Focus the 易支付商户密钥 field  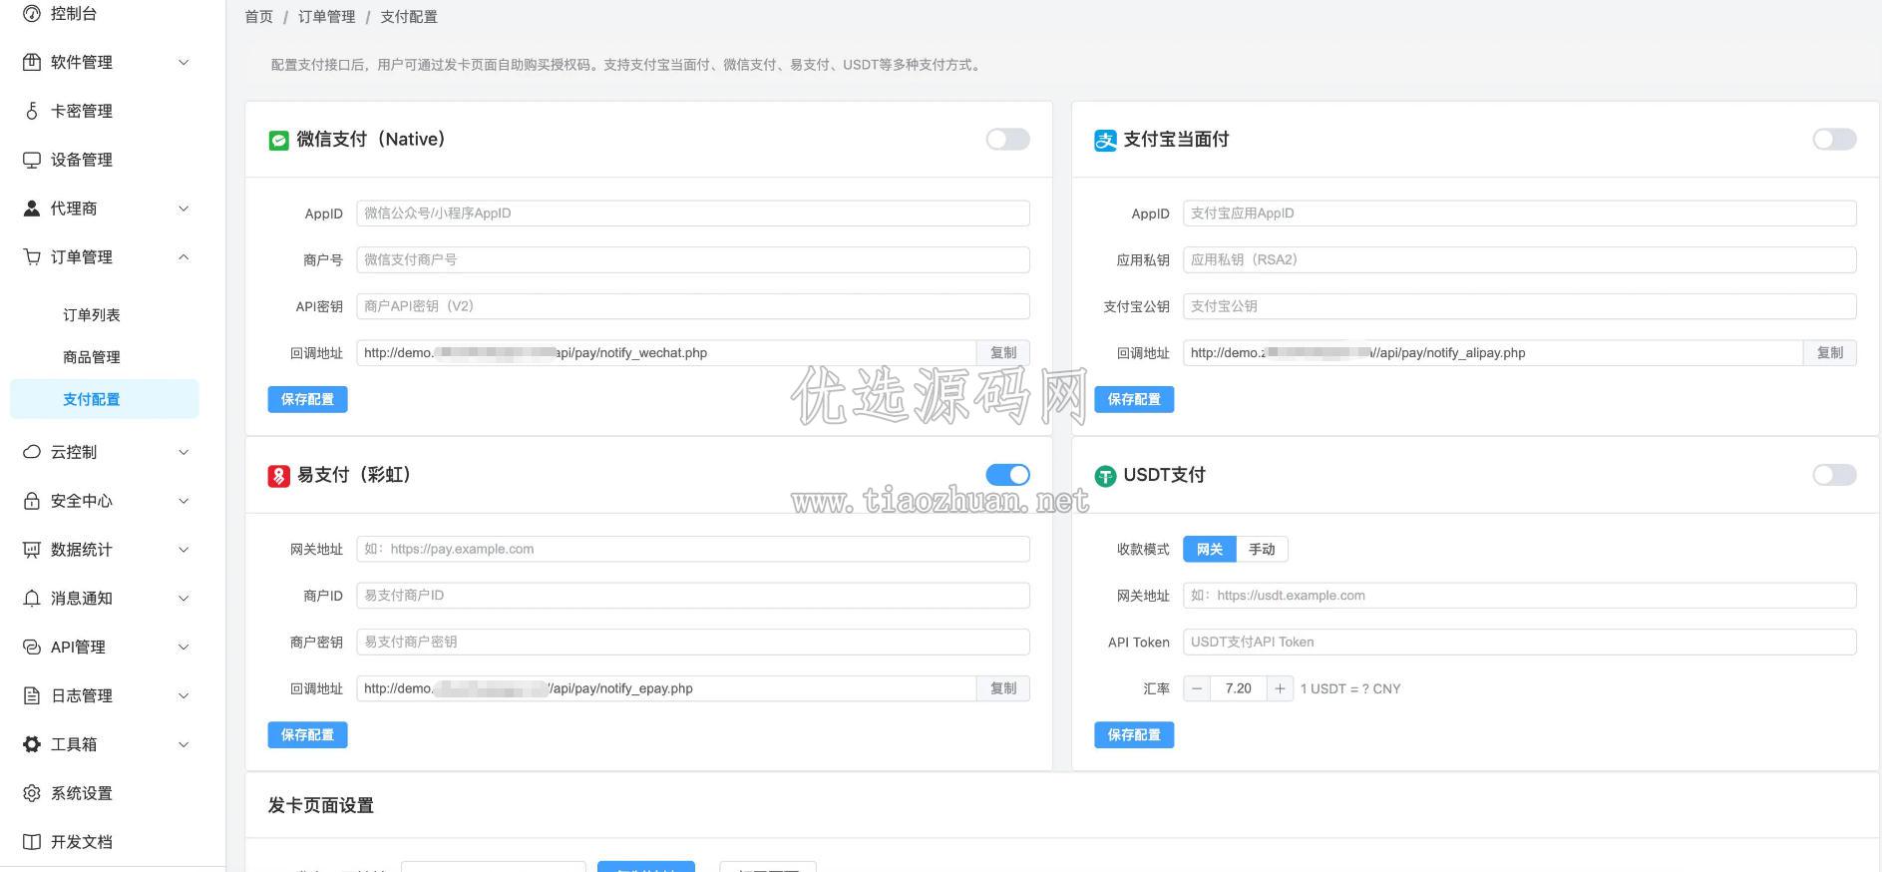(x=693, y=642)
